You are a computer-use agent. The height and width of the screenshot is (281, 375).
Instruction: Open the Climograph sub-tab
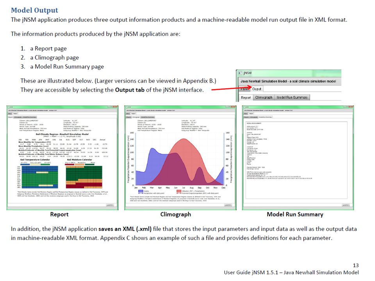[x=264, y=98]
